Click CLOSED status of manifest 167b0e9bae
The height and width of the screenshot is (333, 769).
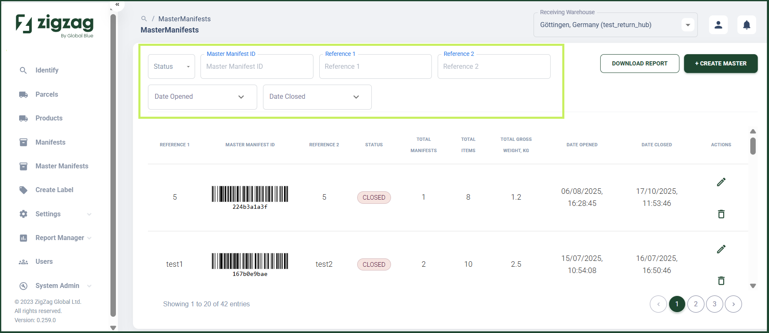(374, 265)
